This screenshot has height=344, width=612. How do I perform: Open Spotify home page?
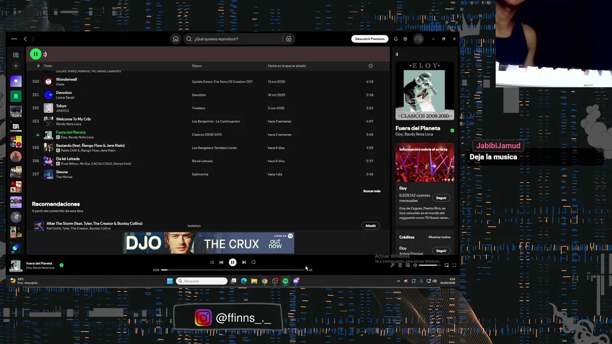pyautogui.click(x=175, y=39)
